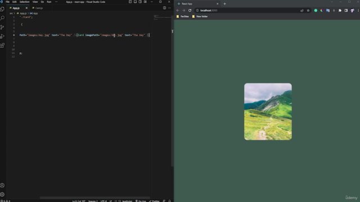Toggle the bottom panel layout icon
Image resolution: width=360 pixels, height=202 pixels.
pos(135,2)
